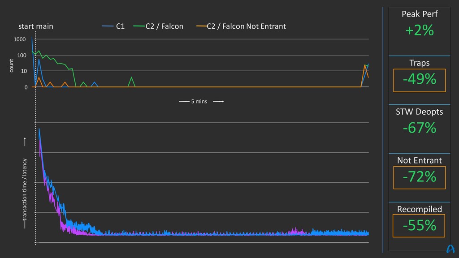The height and width of the screenshot is (258, 459).
Task: Click the -55% Recompiled value box
Action: tap(419, 226)
